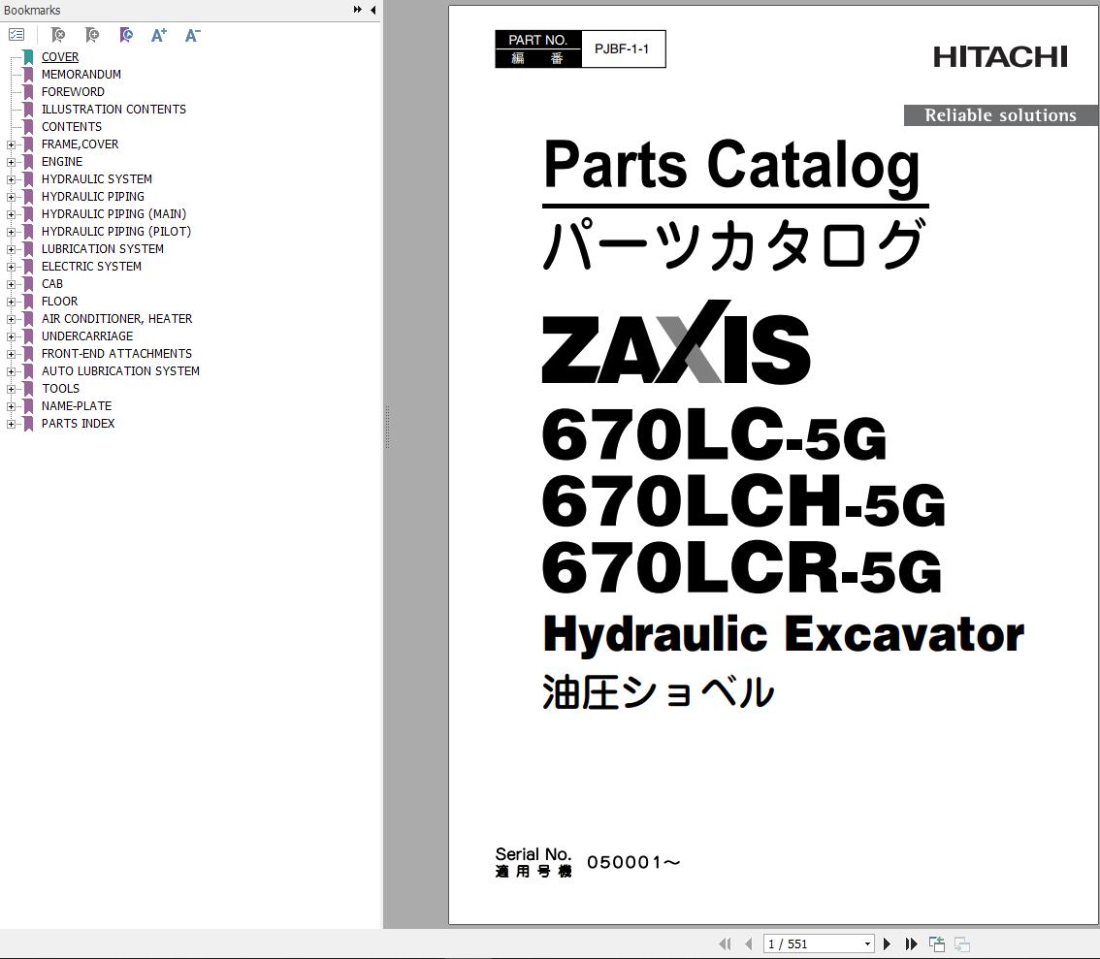Expand bookmarks panel with double arrow icon
This screenshot has width=1100, height=959.
[x=358, y=10]
